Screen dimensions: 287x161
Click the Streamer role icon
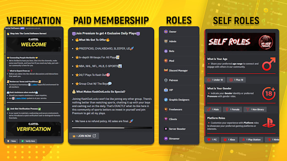point(166,139)
